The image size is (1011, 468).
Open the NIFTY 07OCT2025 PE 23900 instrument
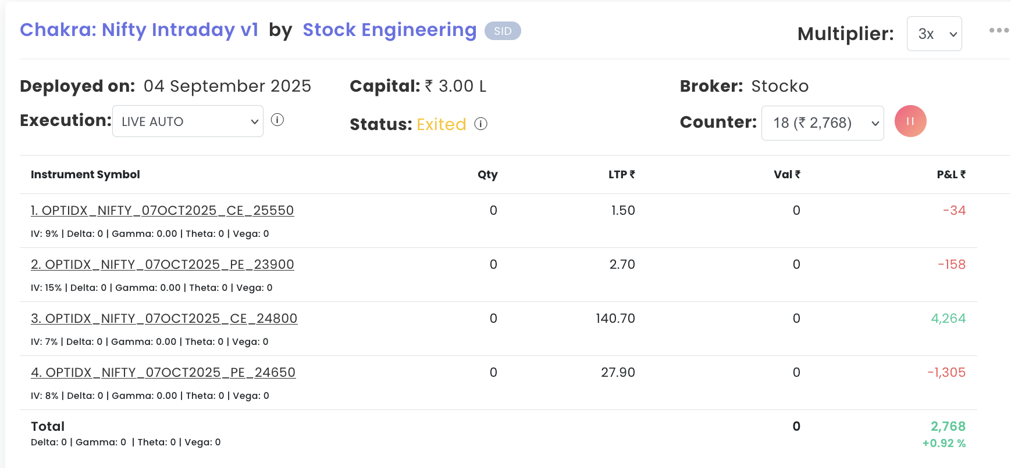(162, 264)
